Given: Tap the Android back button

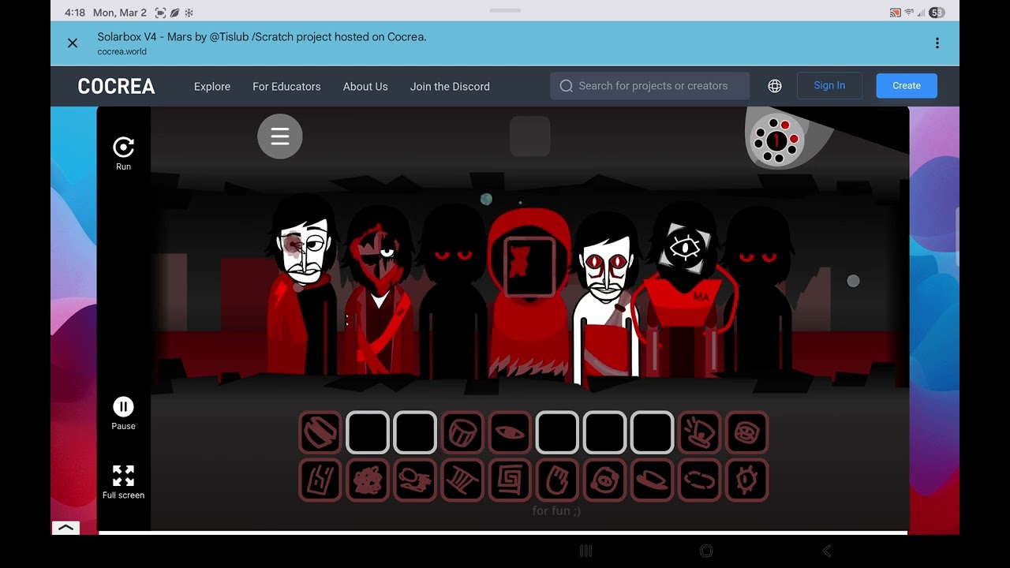Looking at the screenshot, I should [x=827, y=551].
